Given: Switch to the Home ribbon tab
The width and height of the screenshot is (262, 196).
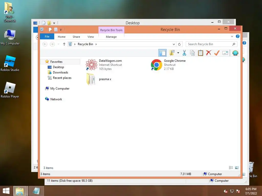Looking at the screenshot, I should coord(62,37).
